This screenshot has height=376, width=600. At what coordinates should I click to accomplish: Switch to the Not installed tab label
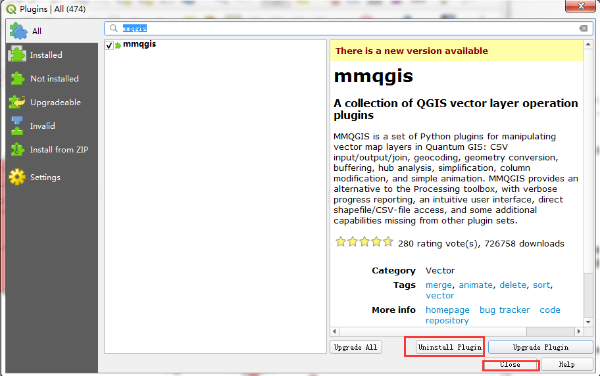55,79
